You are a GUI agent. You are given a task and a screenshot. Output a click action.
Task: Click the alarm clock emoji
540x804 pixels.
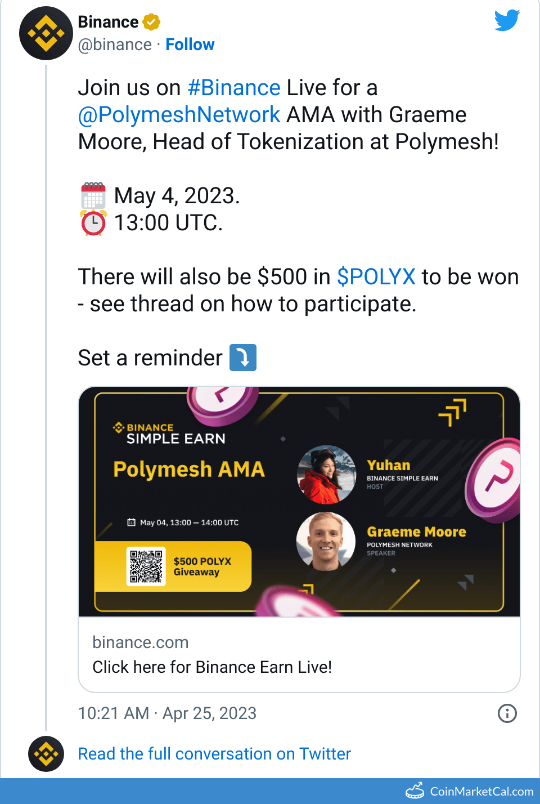(93, 222)
